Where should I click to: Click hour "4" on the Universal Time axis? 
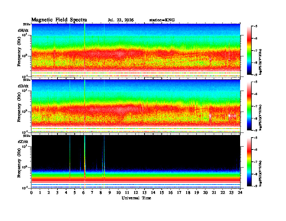66,192
